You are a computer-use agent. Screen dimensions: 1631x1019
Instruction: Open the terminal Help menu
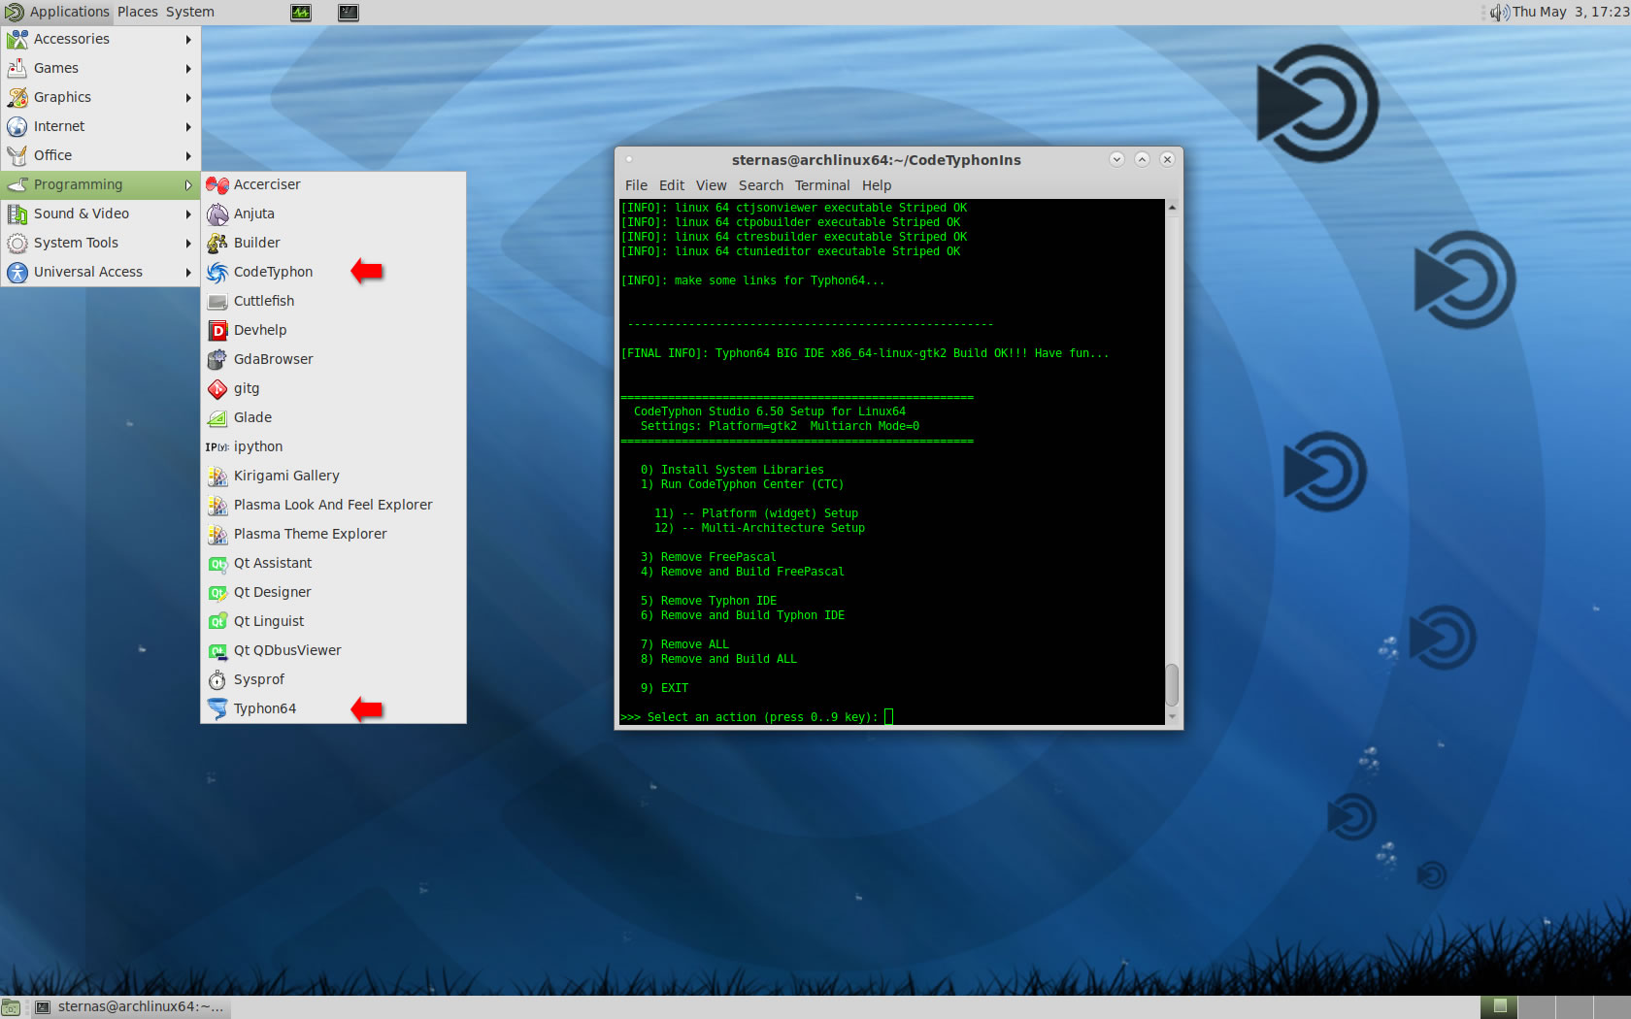point(877,185)
